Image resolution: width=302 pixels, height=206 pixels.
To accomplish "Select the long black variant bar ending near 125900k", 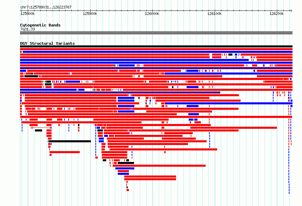I will [70, 141].
